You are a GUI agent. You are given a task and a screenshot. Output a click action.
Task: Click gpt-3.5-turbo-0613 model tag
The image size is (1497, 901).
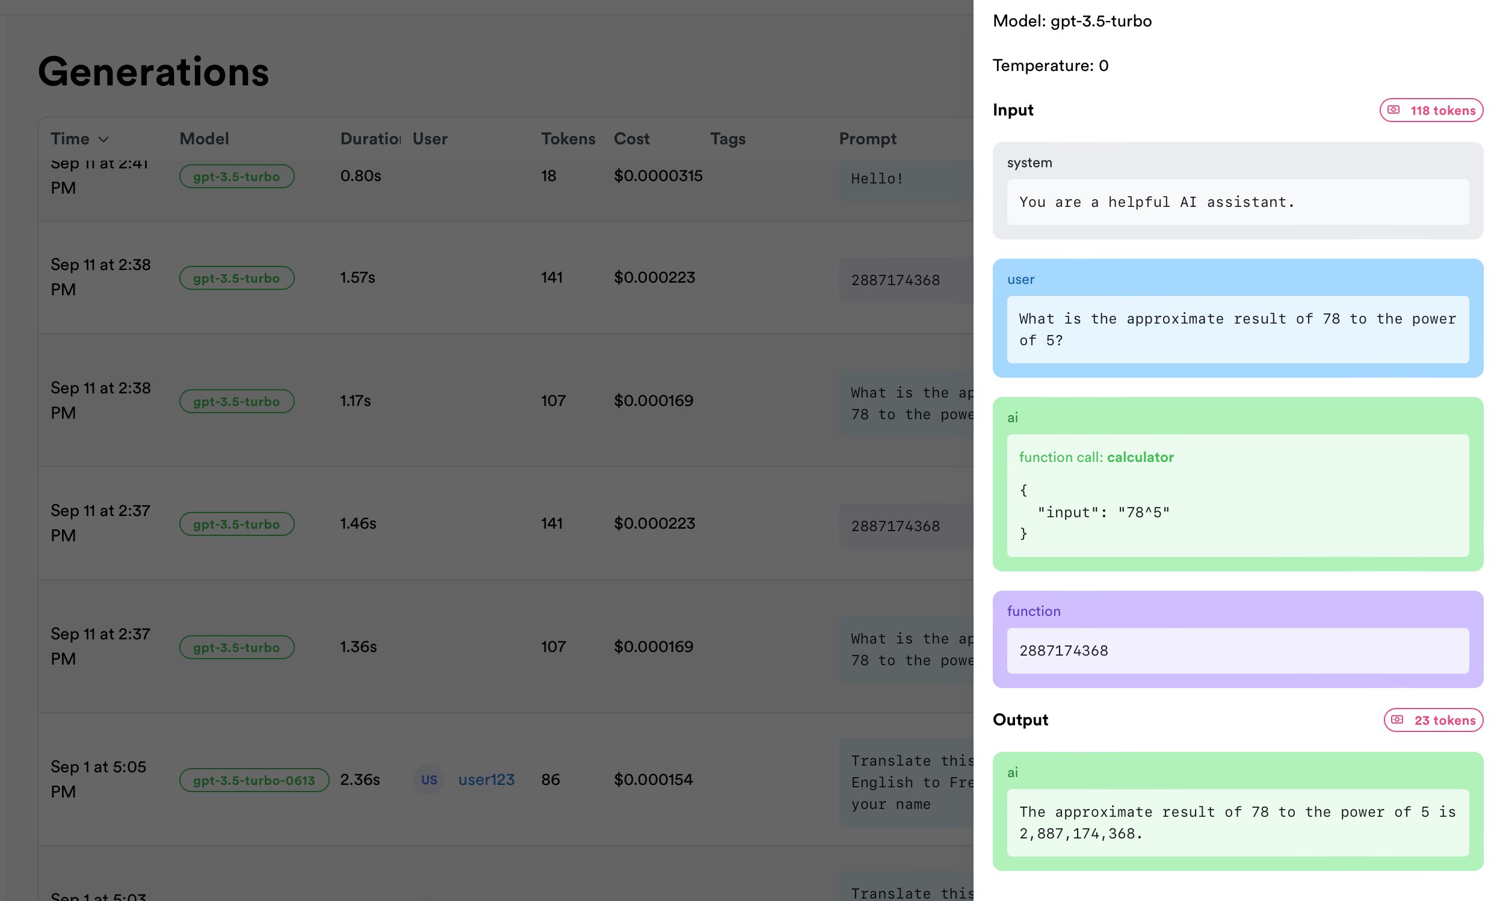254,780
